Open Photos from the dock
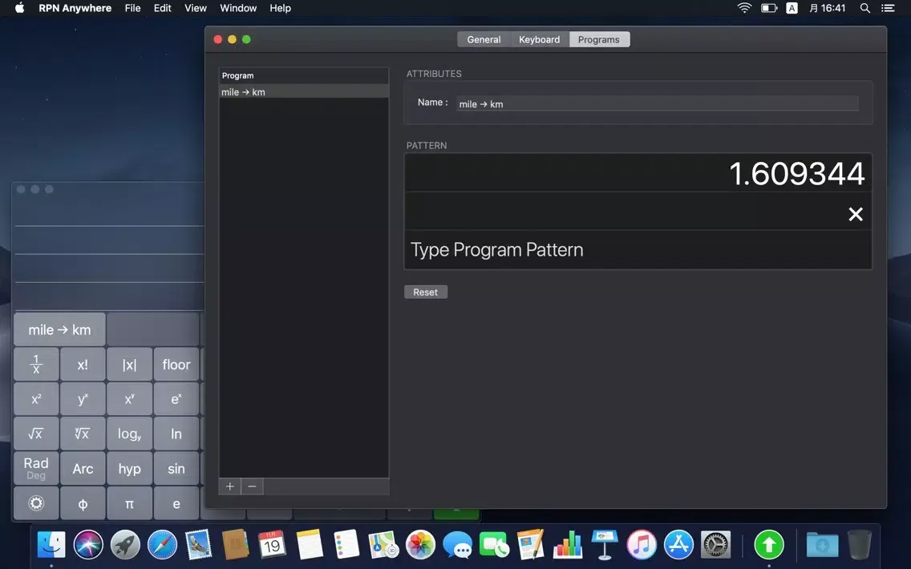Screen dimensions: 911x569 (x=420, y=545)
